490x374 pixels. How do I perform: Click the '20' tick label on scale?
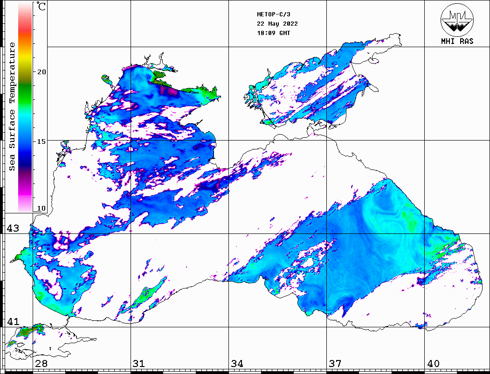(x=41, y=72)
